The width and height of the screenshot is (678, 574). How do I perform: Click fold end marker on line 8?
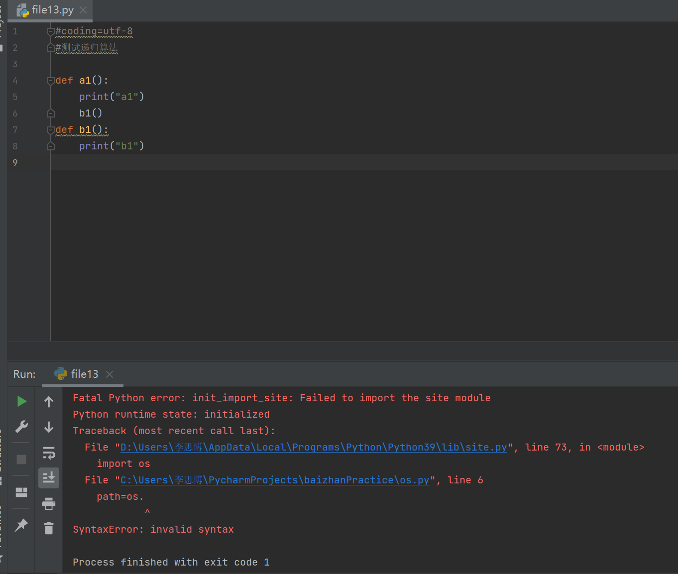click(x=50, y=146)
